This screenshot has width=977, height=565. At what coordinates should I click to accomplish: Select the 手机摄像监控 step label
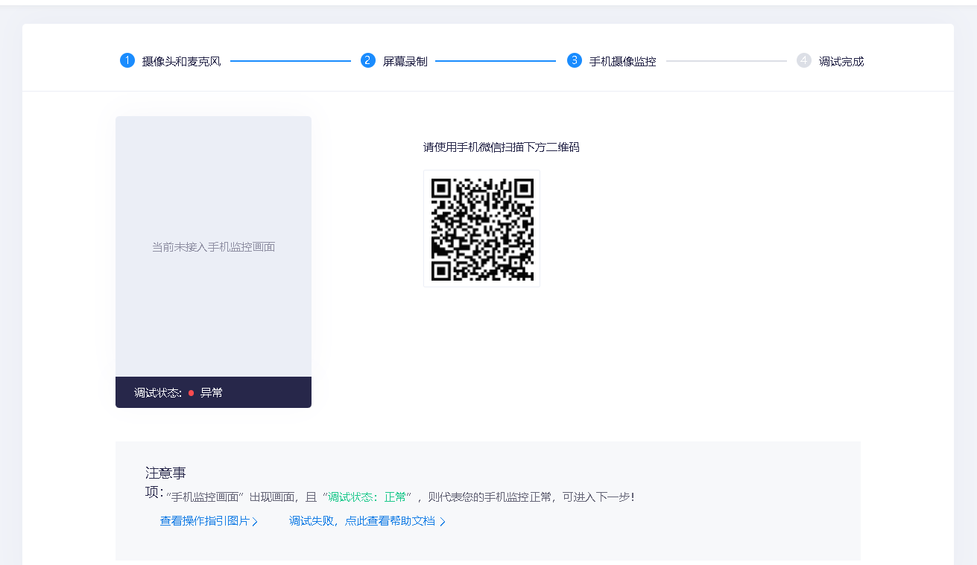tap(622, 62)
